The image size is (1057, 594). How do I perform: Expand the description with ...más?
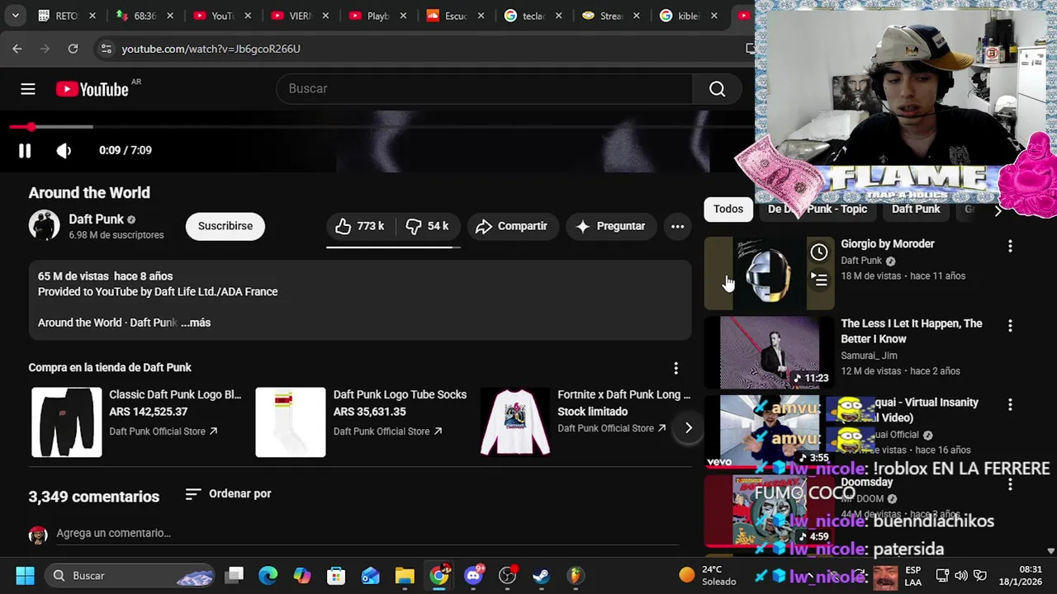(x=196, y=323)
